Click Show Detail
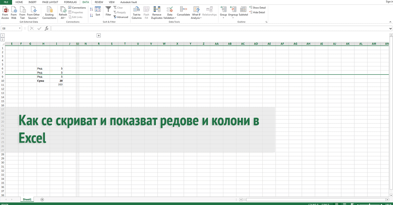This screenshot has height=205, width=393. (257, 8)
